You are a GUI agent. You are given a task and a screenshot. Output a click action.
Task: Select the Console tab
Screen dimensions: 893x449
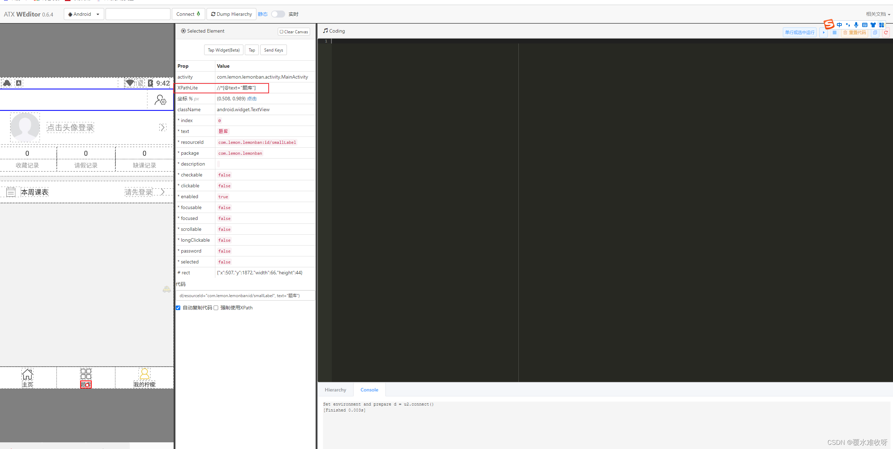click(369, 390)
